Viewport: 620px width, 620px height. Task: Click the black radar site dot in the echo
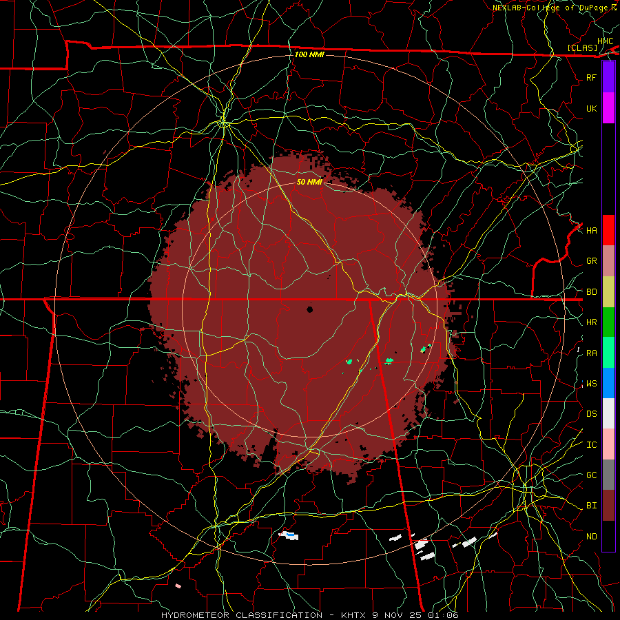pos(309,309)
